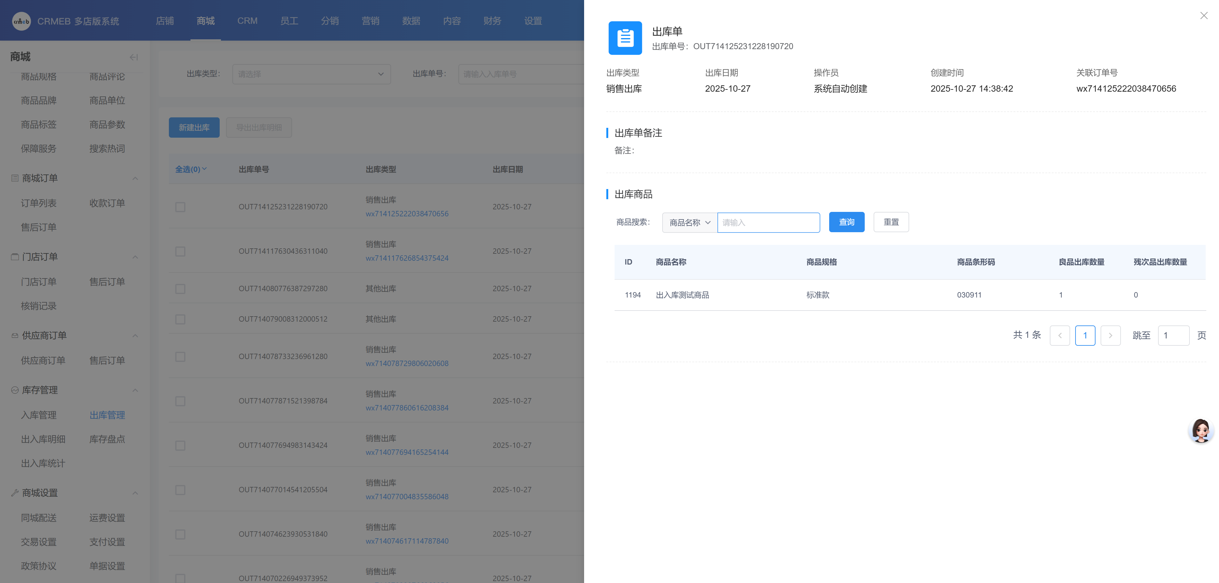The width and height of the screenshot is (1219, 583).
Task: Click the 重置 button
Action: point(890,222)
